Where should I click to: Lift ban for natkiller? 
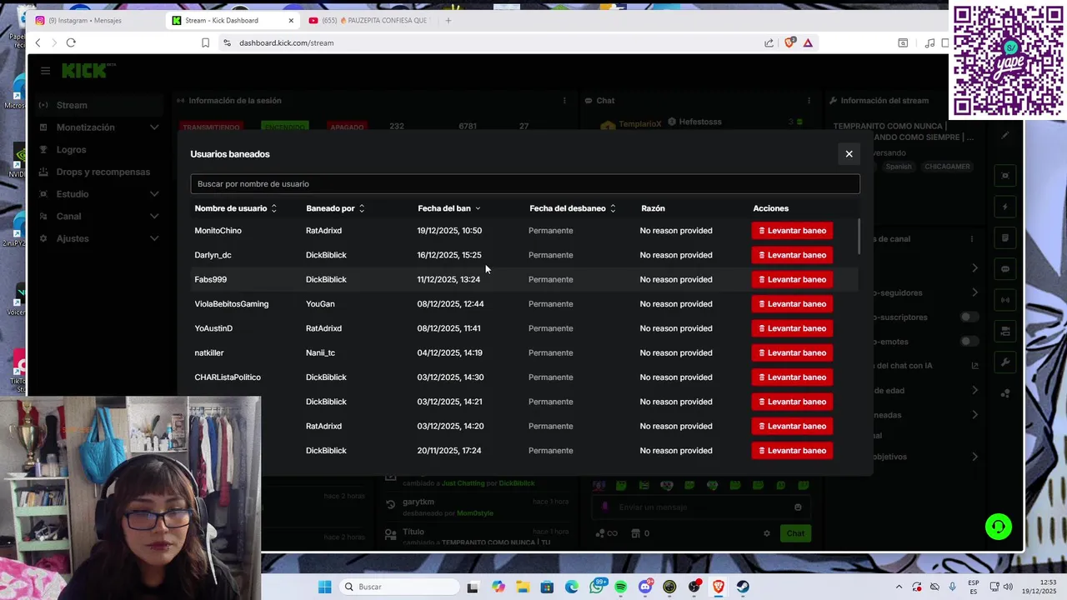point(792,352)
